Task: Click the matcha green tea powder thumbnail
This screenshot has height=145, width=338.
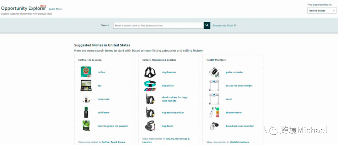Action: click(x=86, y=126)
